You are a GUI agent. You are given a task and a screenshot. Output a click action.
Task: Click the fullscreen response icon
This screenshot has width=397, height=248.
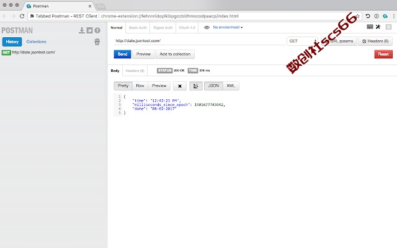(x=180, y=86)
